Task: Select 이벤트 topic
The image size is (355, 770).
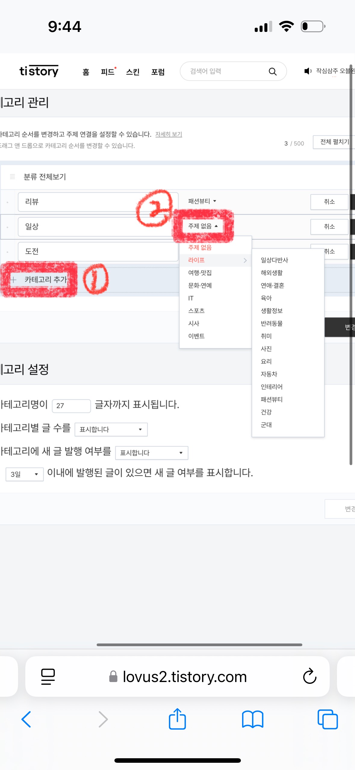Action: (196, 336)
